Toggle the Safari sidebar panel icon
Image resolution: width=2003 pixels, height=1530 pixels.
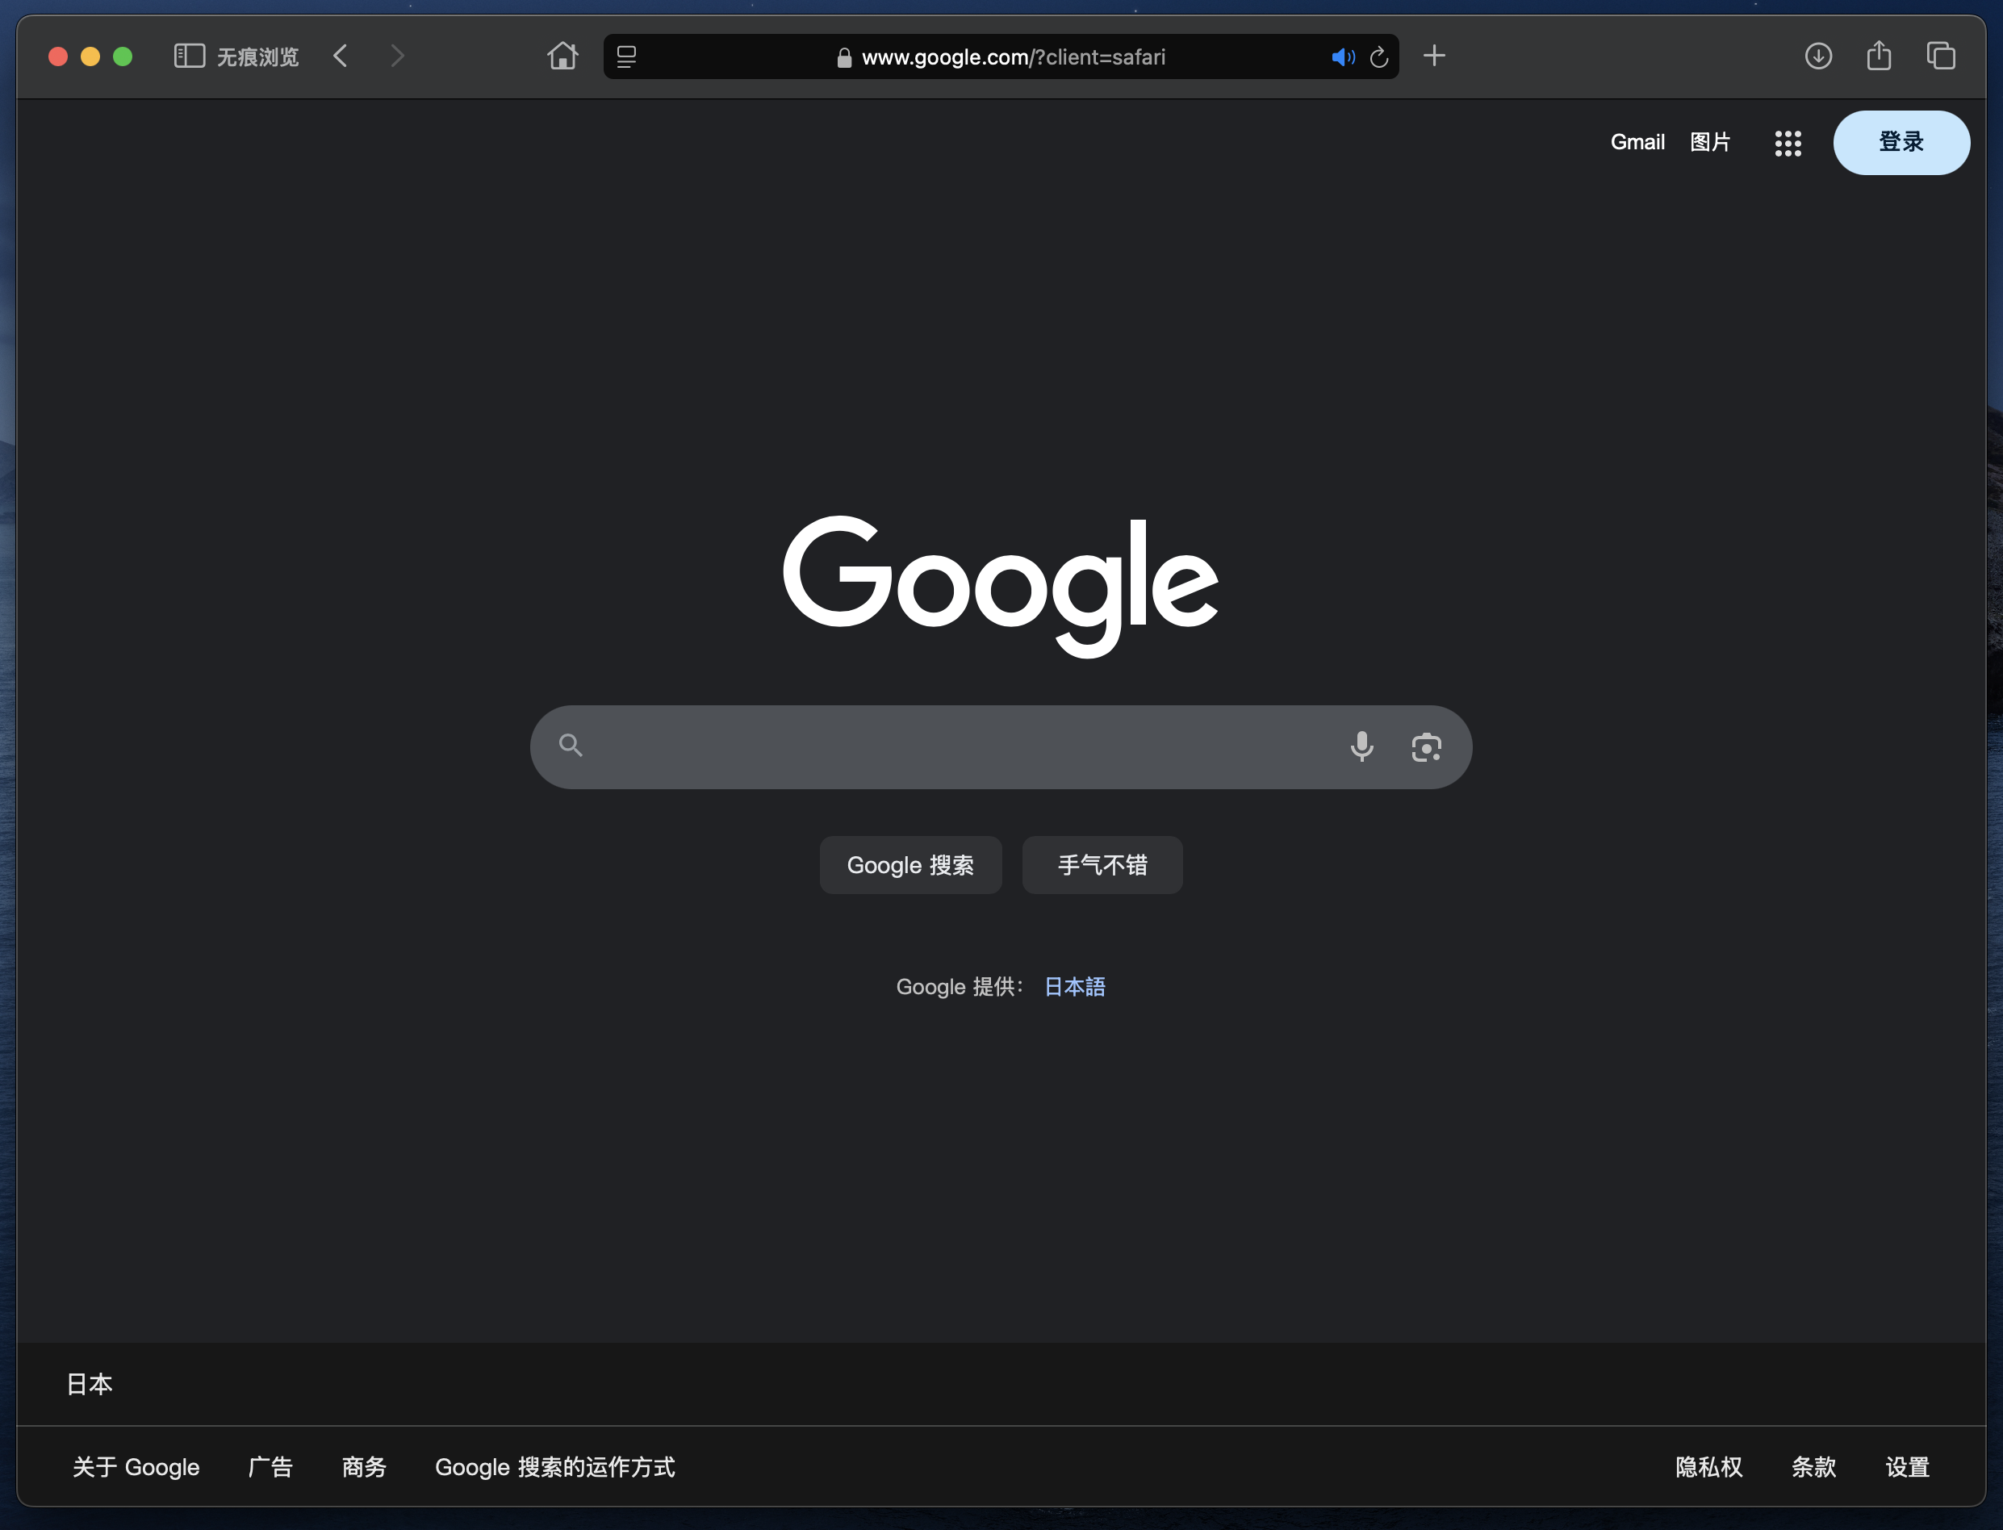(190, 56)
